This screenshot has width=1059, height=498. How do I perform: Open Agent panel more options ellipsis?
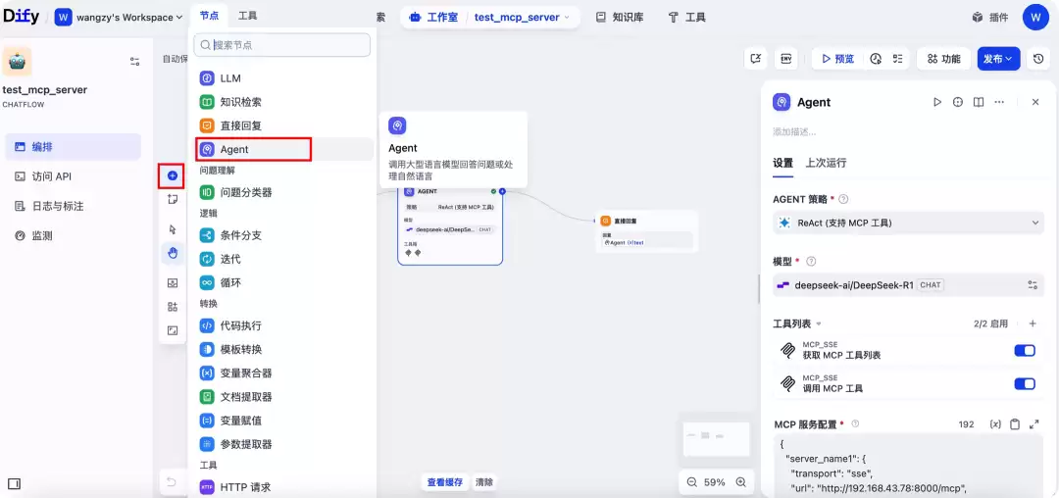pyautogui.click(x=999, y=102)
